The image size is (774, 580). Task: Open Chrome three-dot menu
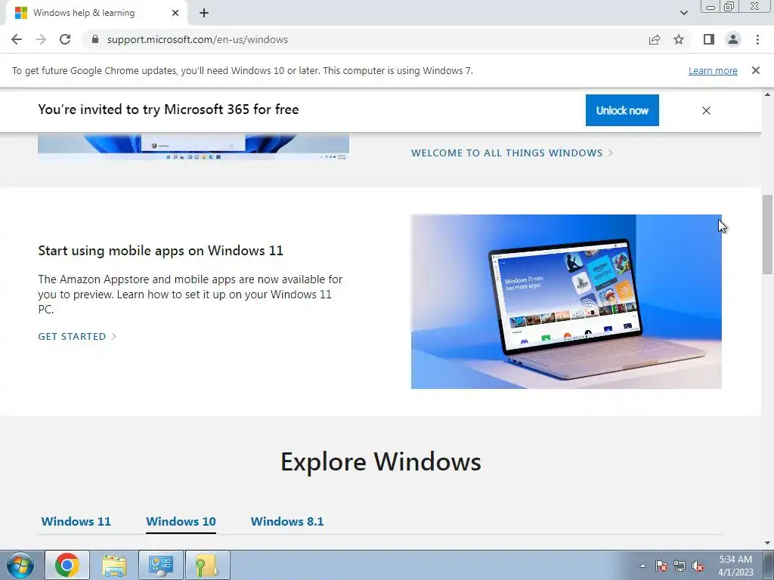tap(757, 39)
